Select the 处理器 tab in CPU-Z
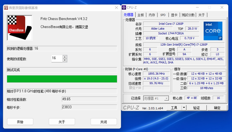This screenshot has width=232, height=132. [x=128, y=15]
